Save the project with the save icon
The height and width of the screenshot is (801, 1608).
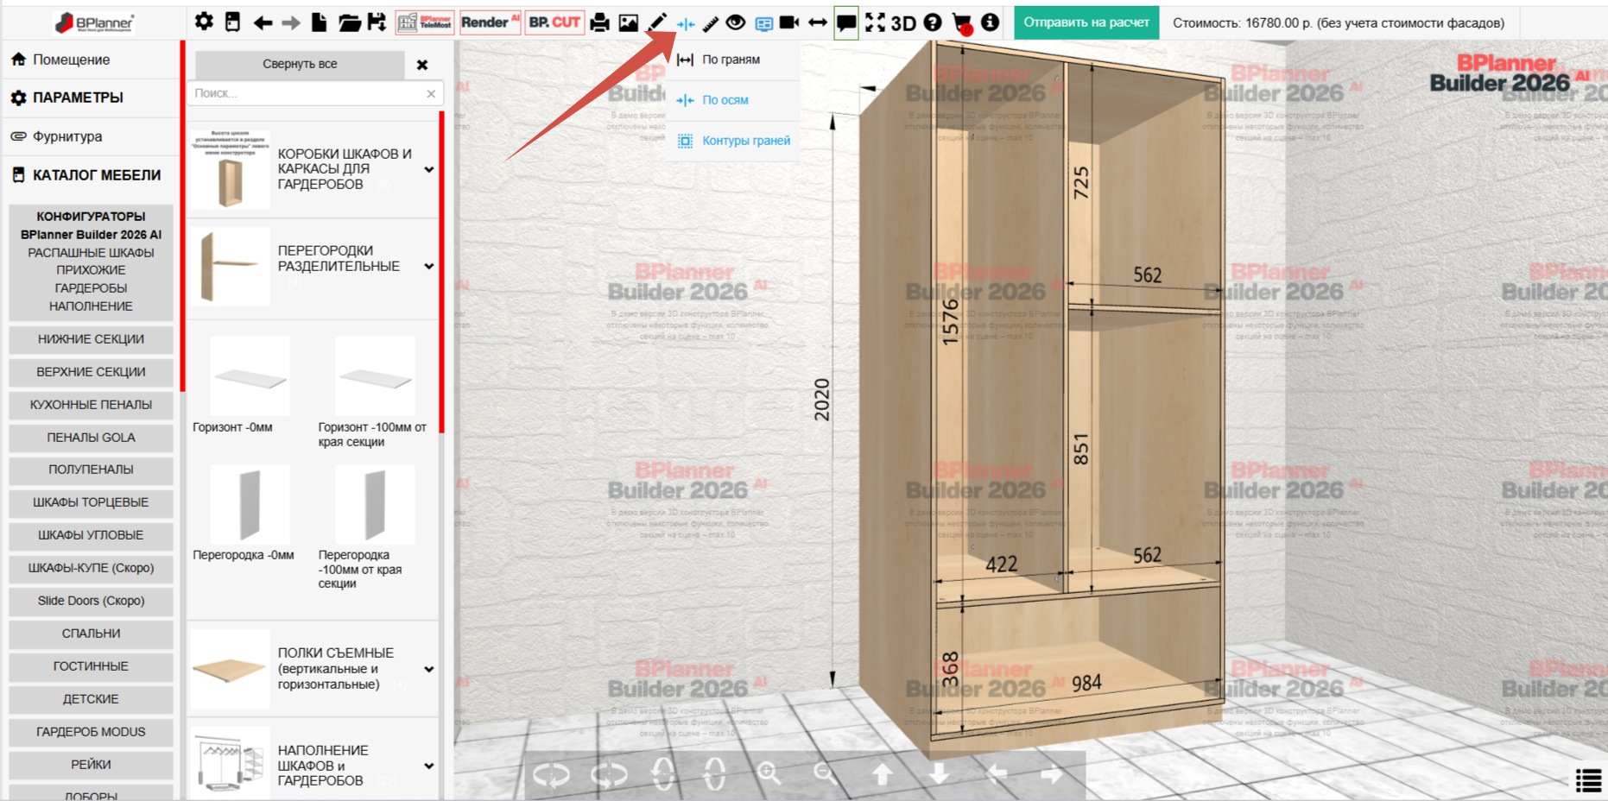point(377,22)
